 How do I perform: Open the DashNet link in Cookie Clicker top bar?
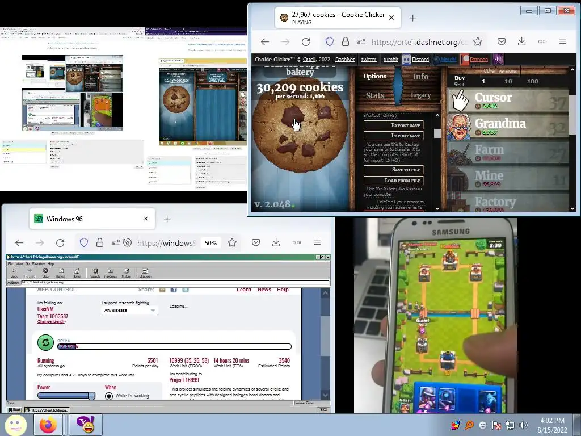pyautogui.click(x=344, y=59)
